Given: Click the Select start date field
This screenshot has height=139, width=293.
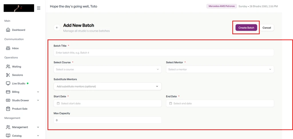Looking at the screenshot, I should (108, 103).
